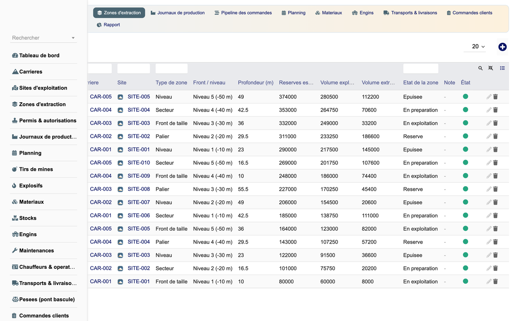This screenshot has width=514, height=321.
Task: Open the Planning tab in top bar
Action: coord(293,13)
